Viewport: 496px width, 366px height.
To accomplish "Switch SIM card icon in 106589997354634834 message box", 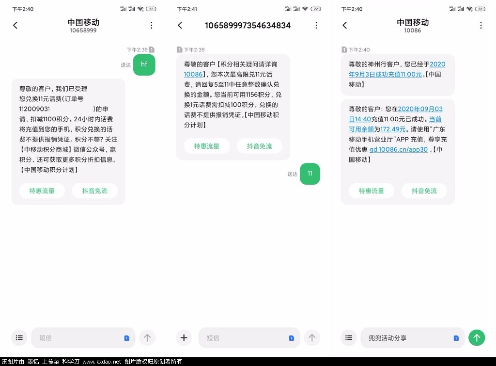I will (291, 338).
